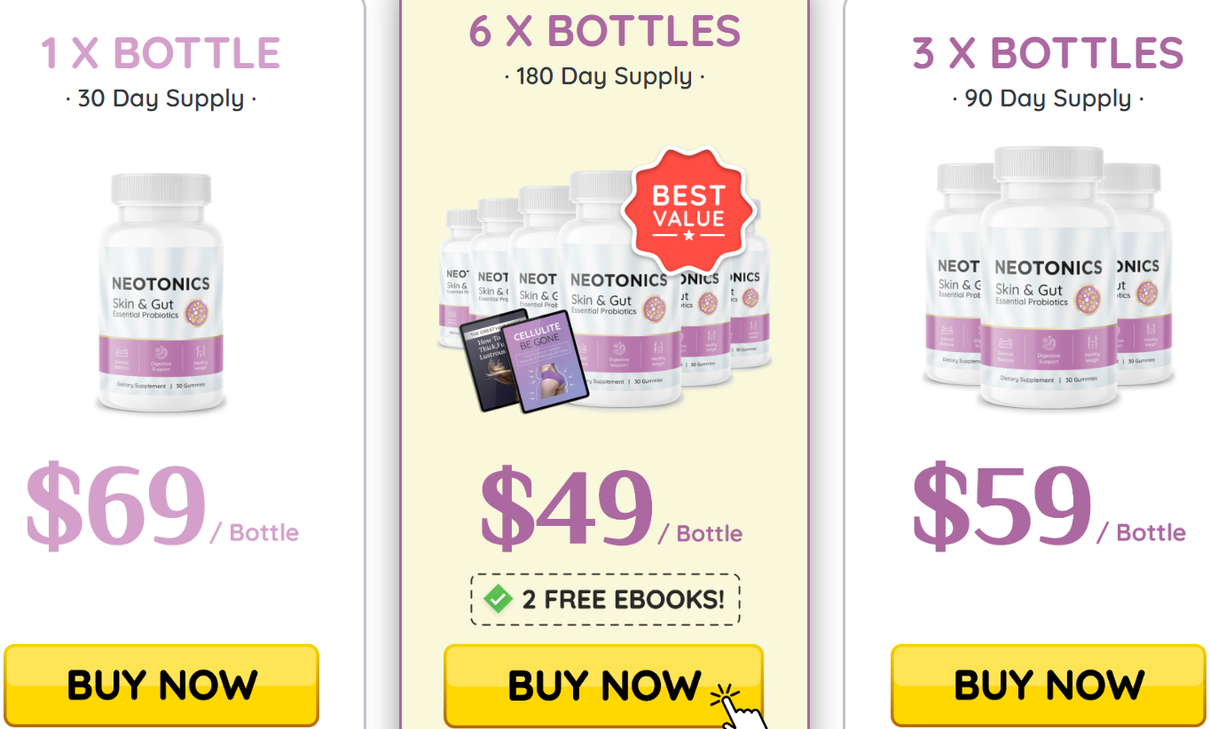The height and width of the screenshot is (729, 1210).
Task: Click the 90 Day Supply text
Action: tap(1048, 98)
